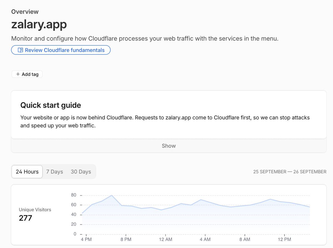Click the Unique Visitors count 277
This screenshot has height=248, width=333.
pyautogui.click(x=26, y=218)
